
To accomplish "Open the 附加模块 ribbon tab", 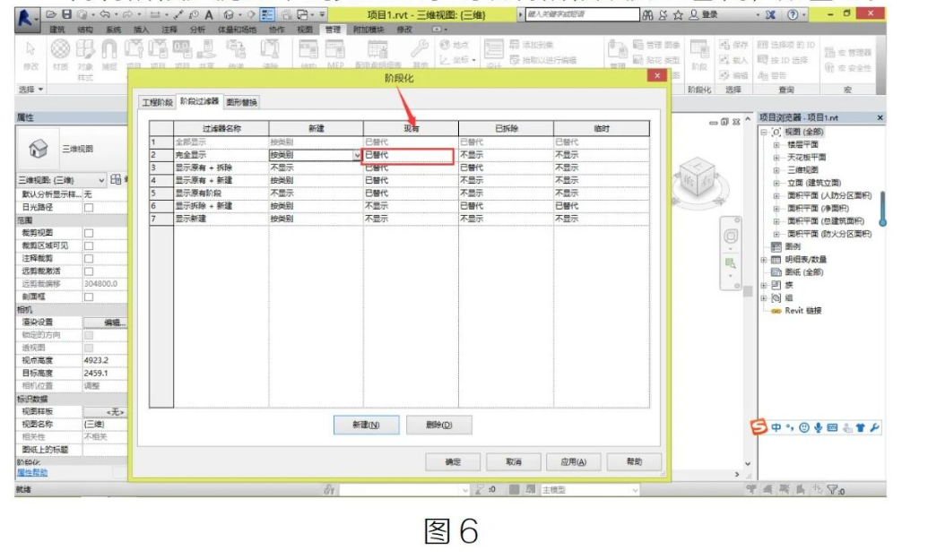I will click(369, 30).
